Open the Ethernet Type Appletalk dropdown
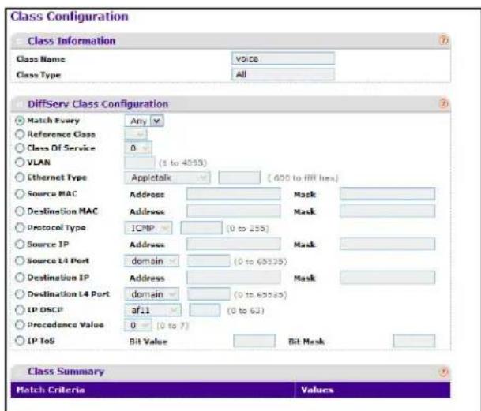 [167, 177]
